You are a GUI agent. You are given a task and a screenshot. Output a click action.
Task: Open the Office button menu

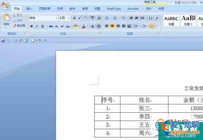click(x=5, y=5)
